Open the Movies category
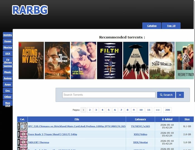This screenshot has height=150, width=195. [8, 47]
